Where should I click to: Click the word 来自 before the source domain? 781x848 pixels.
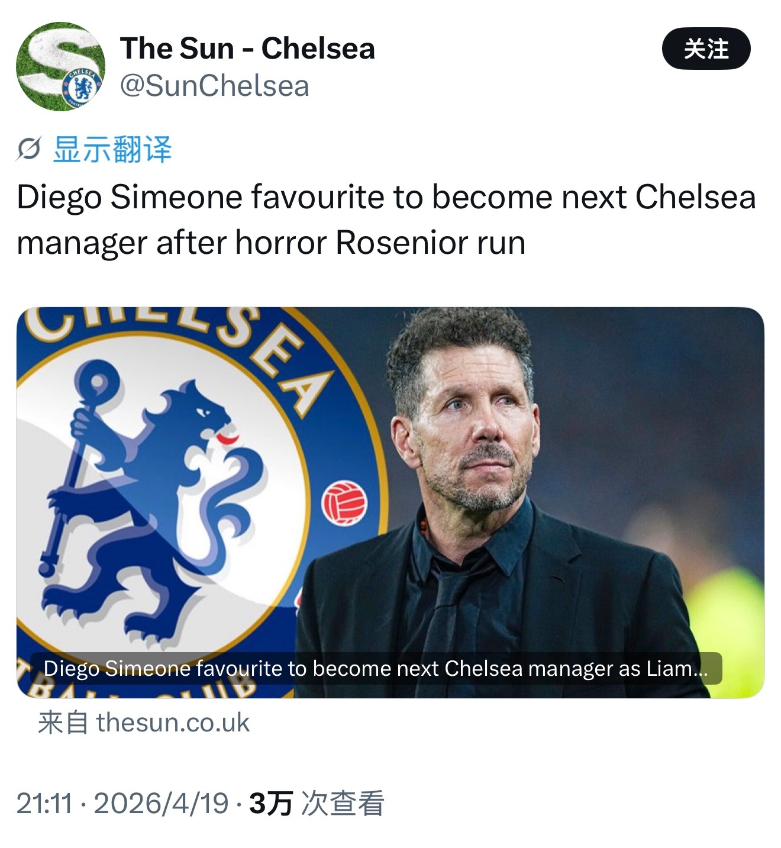(x=63, y=723)
